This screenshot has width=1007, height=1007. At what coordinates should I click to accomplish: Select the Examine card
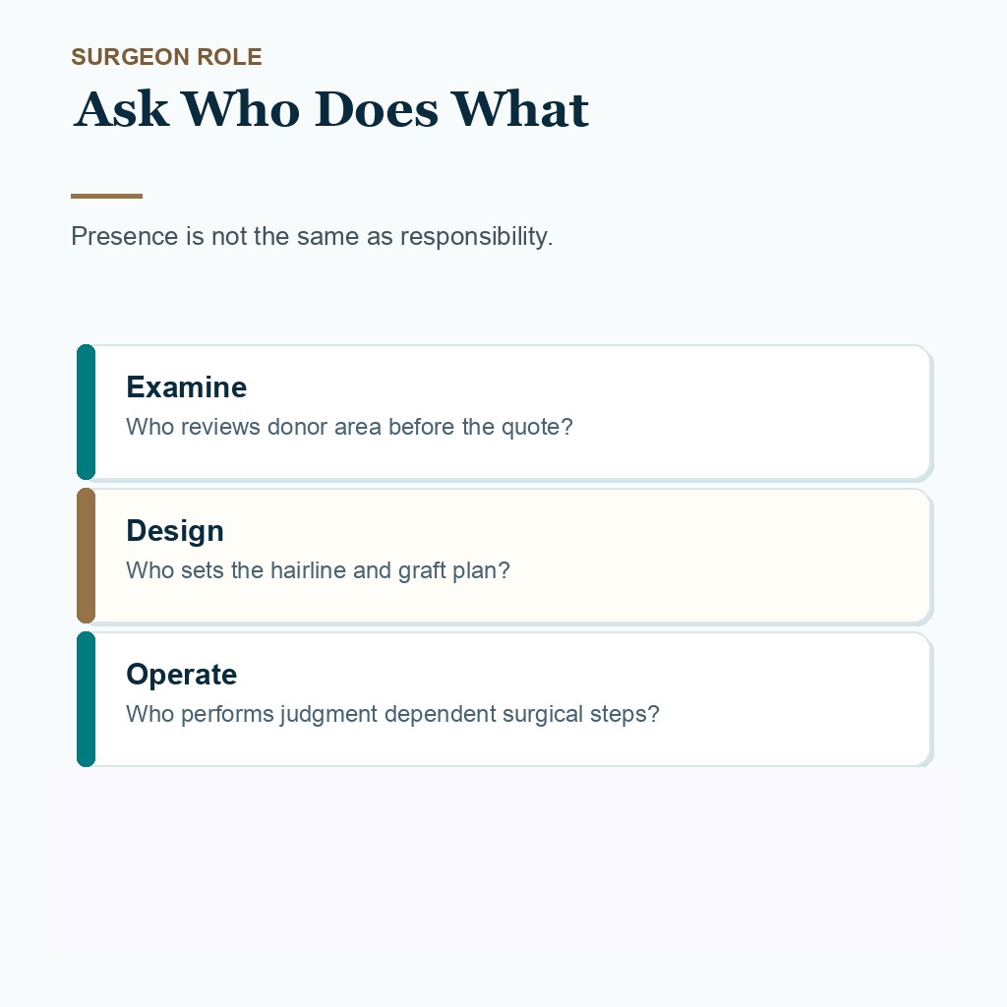[x=504, y=412]
